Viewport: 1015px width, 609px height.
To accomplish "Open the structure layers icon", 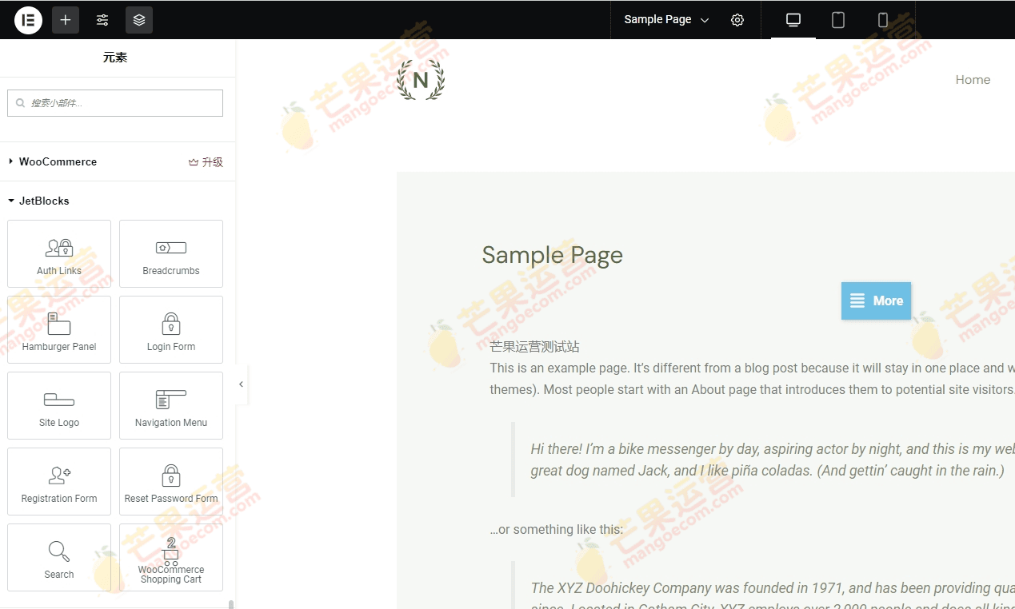I will coord(139,20).
